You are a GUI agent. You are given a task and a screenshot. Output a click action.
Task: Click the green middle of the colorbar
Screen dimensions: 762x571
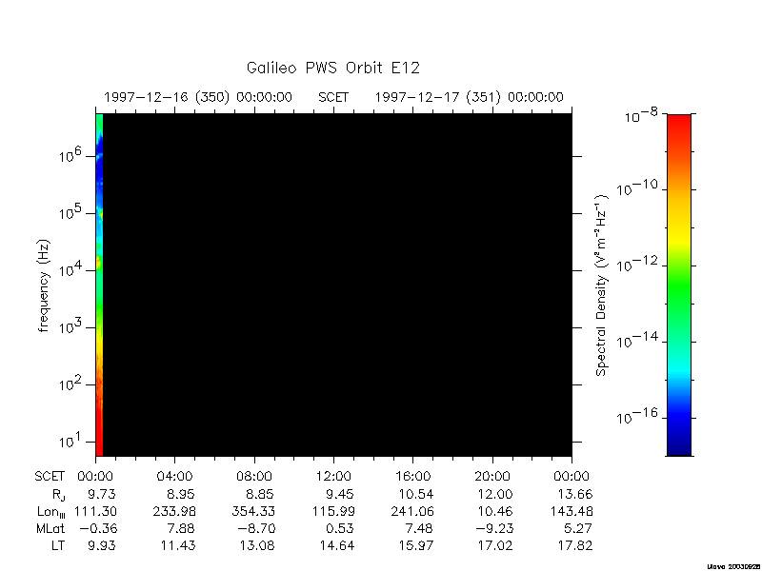click(678, 286)
